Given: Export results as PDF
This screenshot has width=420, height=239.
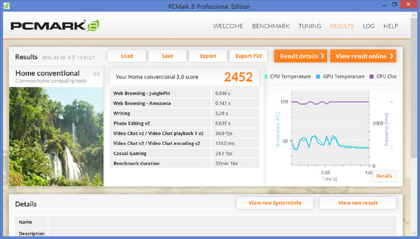Looking at the screenshot, I should click(248, 56).
